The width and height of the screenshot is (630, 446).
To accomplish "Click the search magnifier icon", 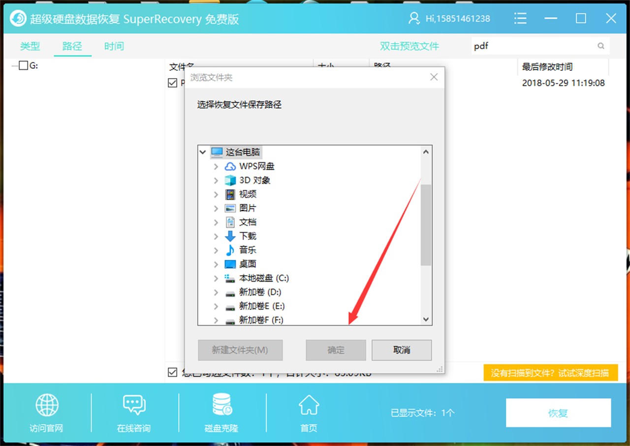I will [601, 46].
